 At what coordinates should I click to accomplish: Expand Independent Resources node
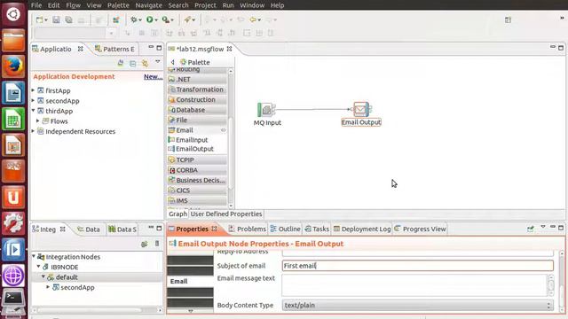(33, 131)
